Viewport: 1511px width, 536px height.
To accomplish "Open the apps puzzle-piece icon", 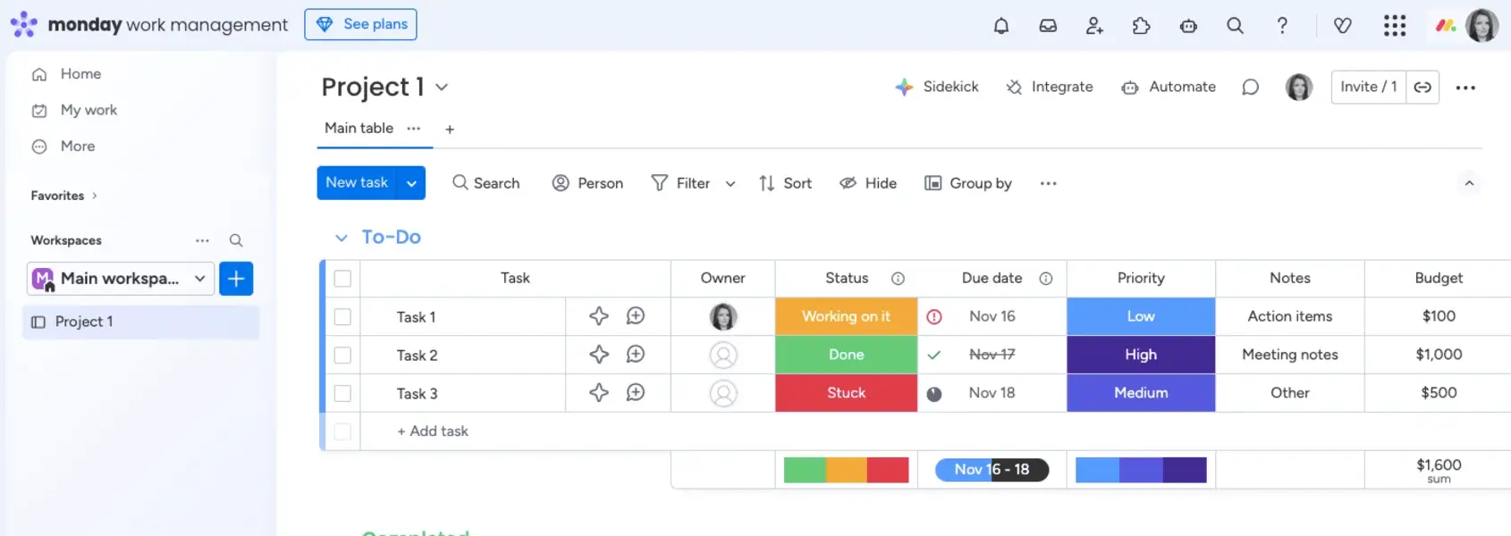I will click(x=1141, y=26).
